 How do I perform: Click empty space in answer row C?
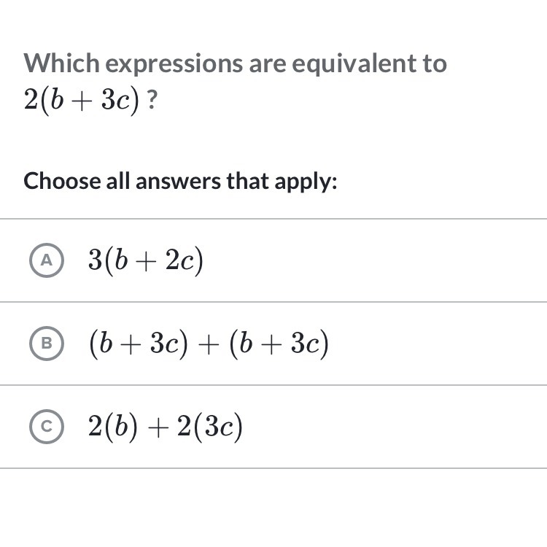click(394, 427)
